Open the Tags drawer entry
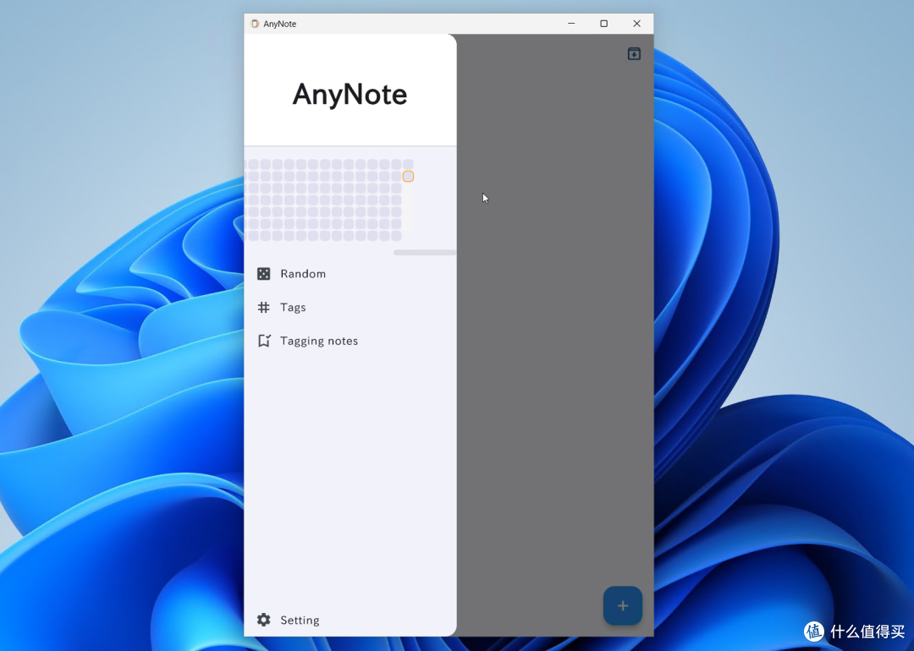This screenshot has width=914, height=651. click(350, 308)
